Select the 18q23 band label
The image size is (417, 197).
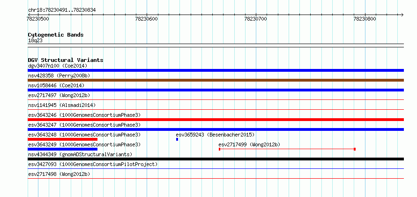pos(35,41)
